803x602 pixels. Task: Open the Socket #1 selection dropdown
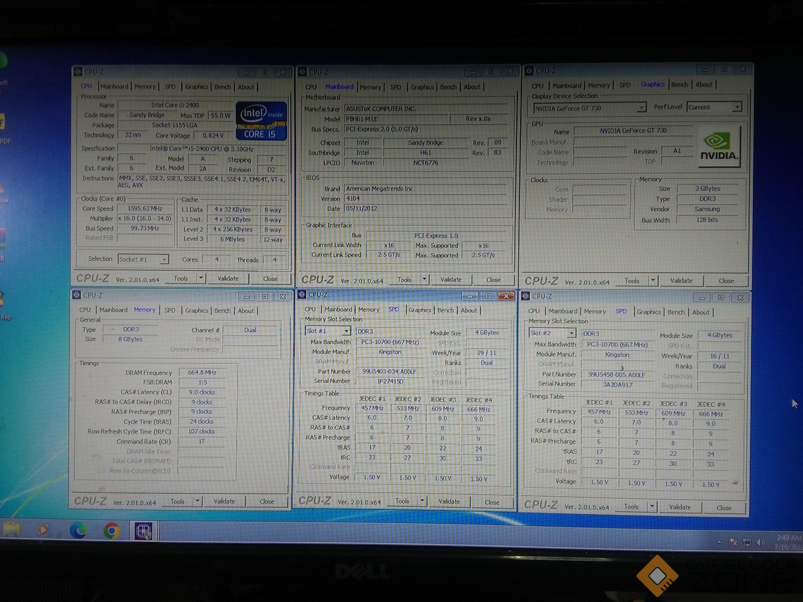[x=164, y=259]
